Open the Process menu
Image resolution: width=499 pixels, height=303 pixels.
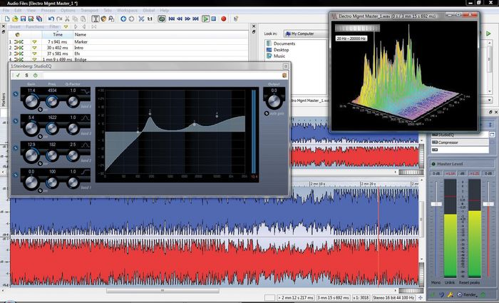click(48, 11)
